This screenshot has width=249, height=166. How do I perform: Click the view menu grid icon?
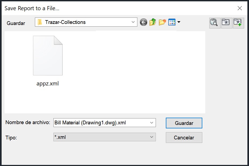point(171,22)
